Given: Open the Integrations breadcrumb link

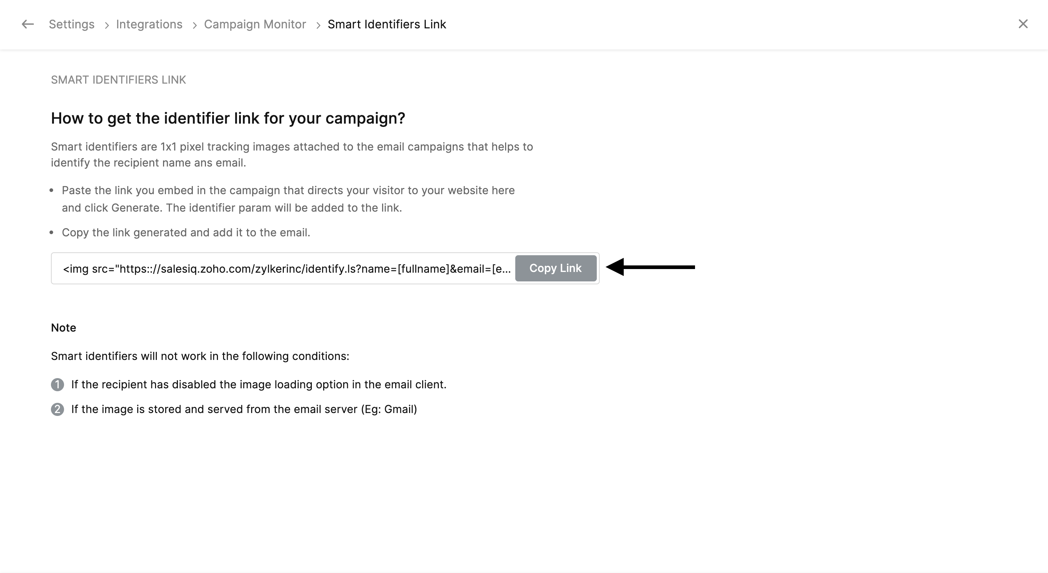Looking at the screenshot, I should [x=149, y=24].
